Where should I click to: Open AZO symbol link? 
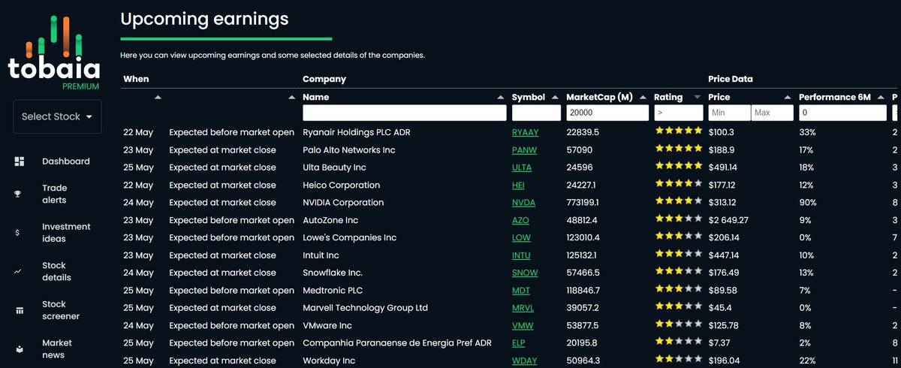[520, 220]
